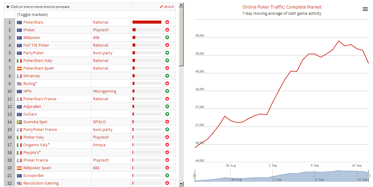Click the European flag beside iPoker
373x187 pixels.
tap(19, 30)
